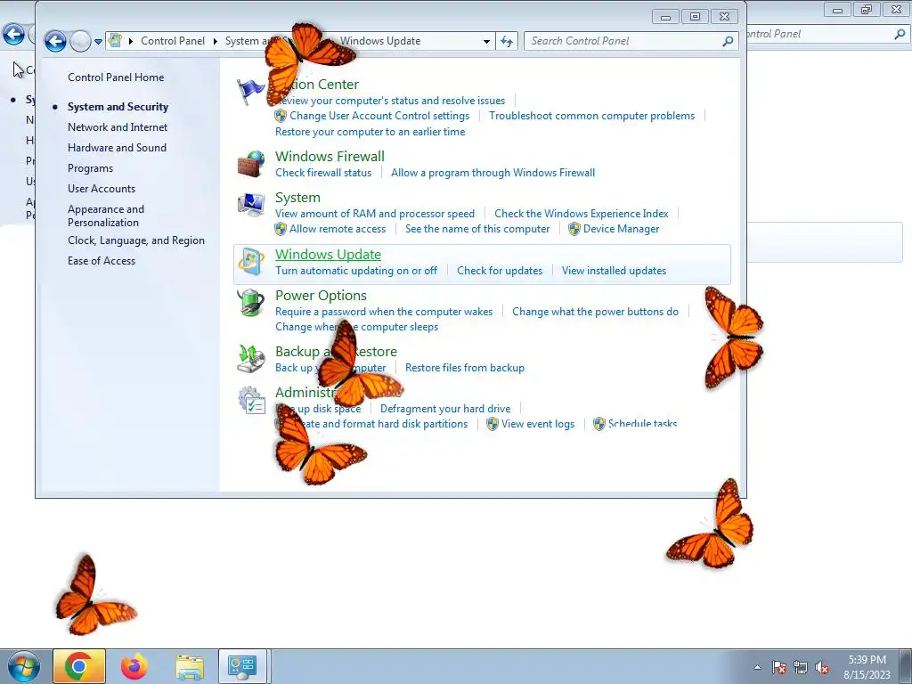Screen dimensions: 912x684
Task: Click View event logs
Action: pyautogui.click(x=538, y=424)
